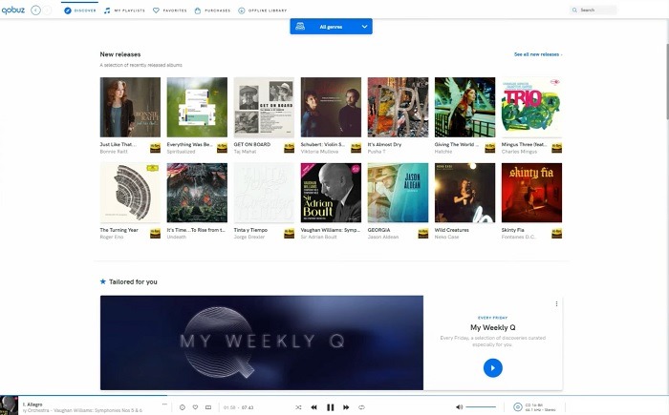
Task: Open the audio quality output settings icon
Action: pyautogui.click(x=518, y=407)
